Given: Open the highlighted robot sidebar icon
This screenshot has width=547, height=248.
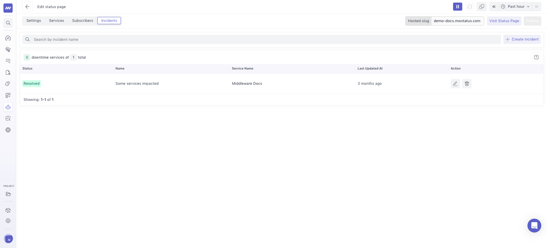Looking at the screenshot, I should click(8, 107).
